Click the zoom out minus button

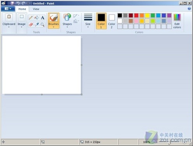[154, 142]
